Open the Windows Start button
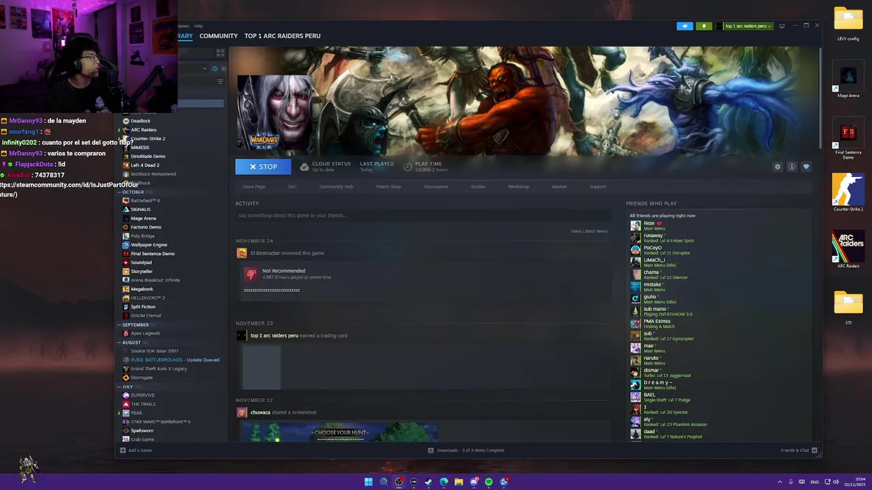This screenshot has width=872, height=490. 369,482
